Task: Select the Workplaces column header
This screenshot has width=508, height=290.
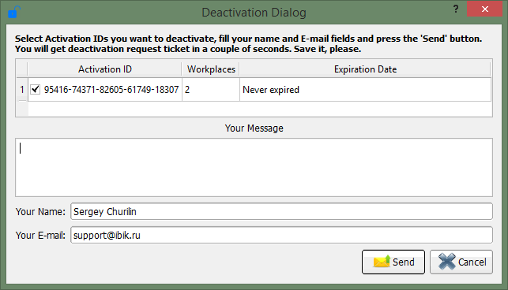Action: (211, 69)
